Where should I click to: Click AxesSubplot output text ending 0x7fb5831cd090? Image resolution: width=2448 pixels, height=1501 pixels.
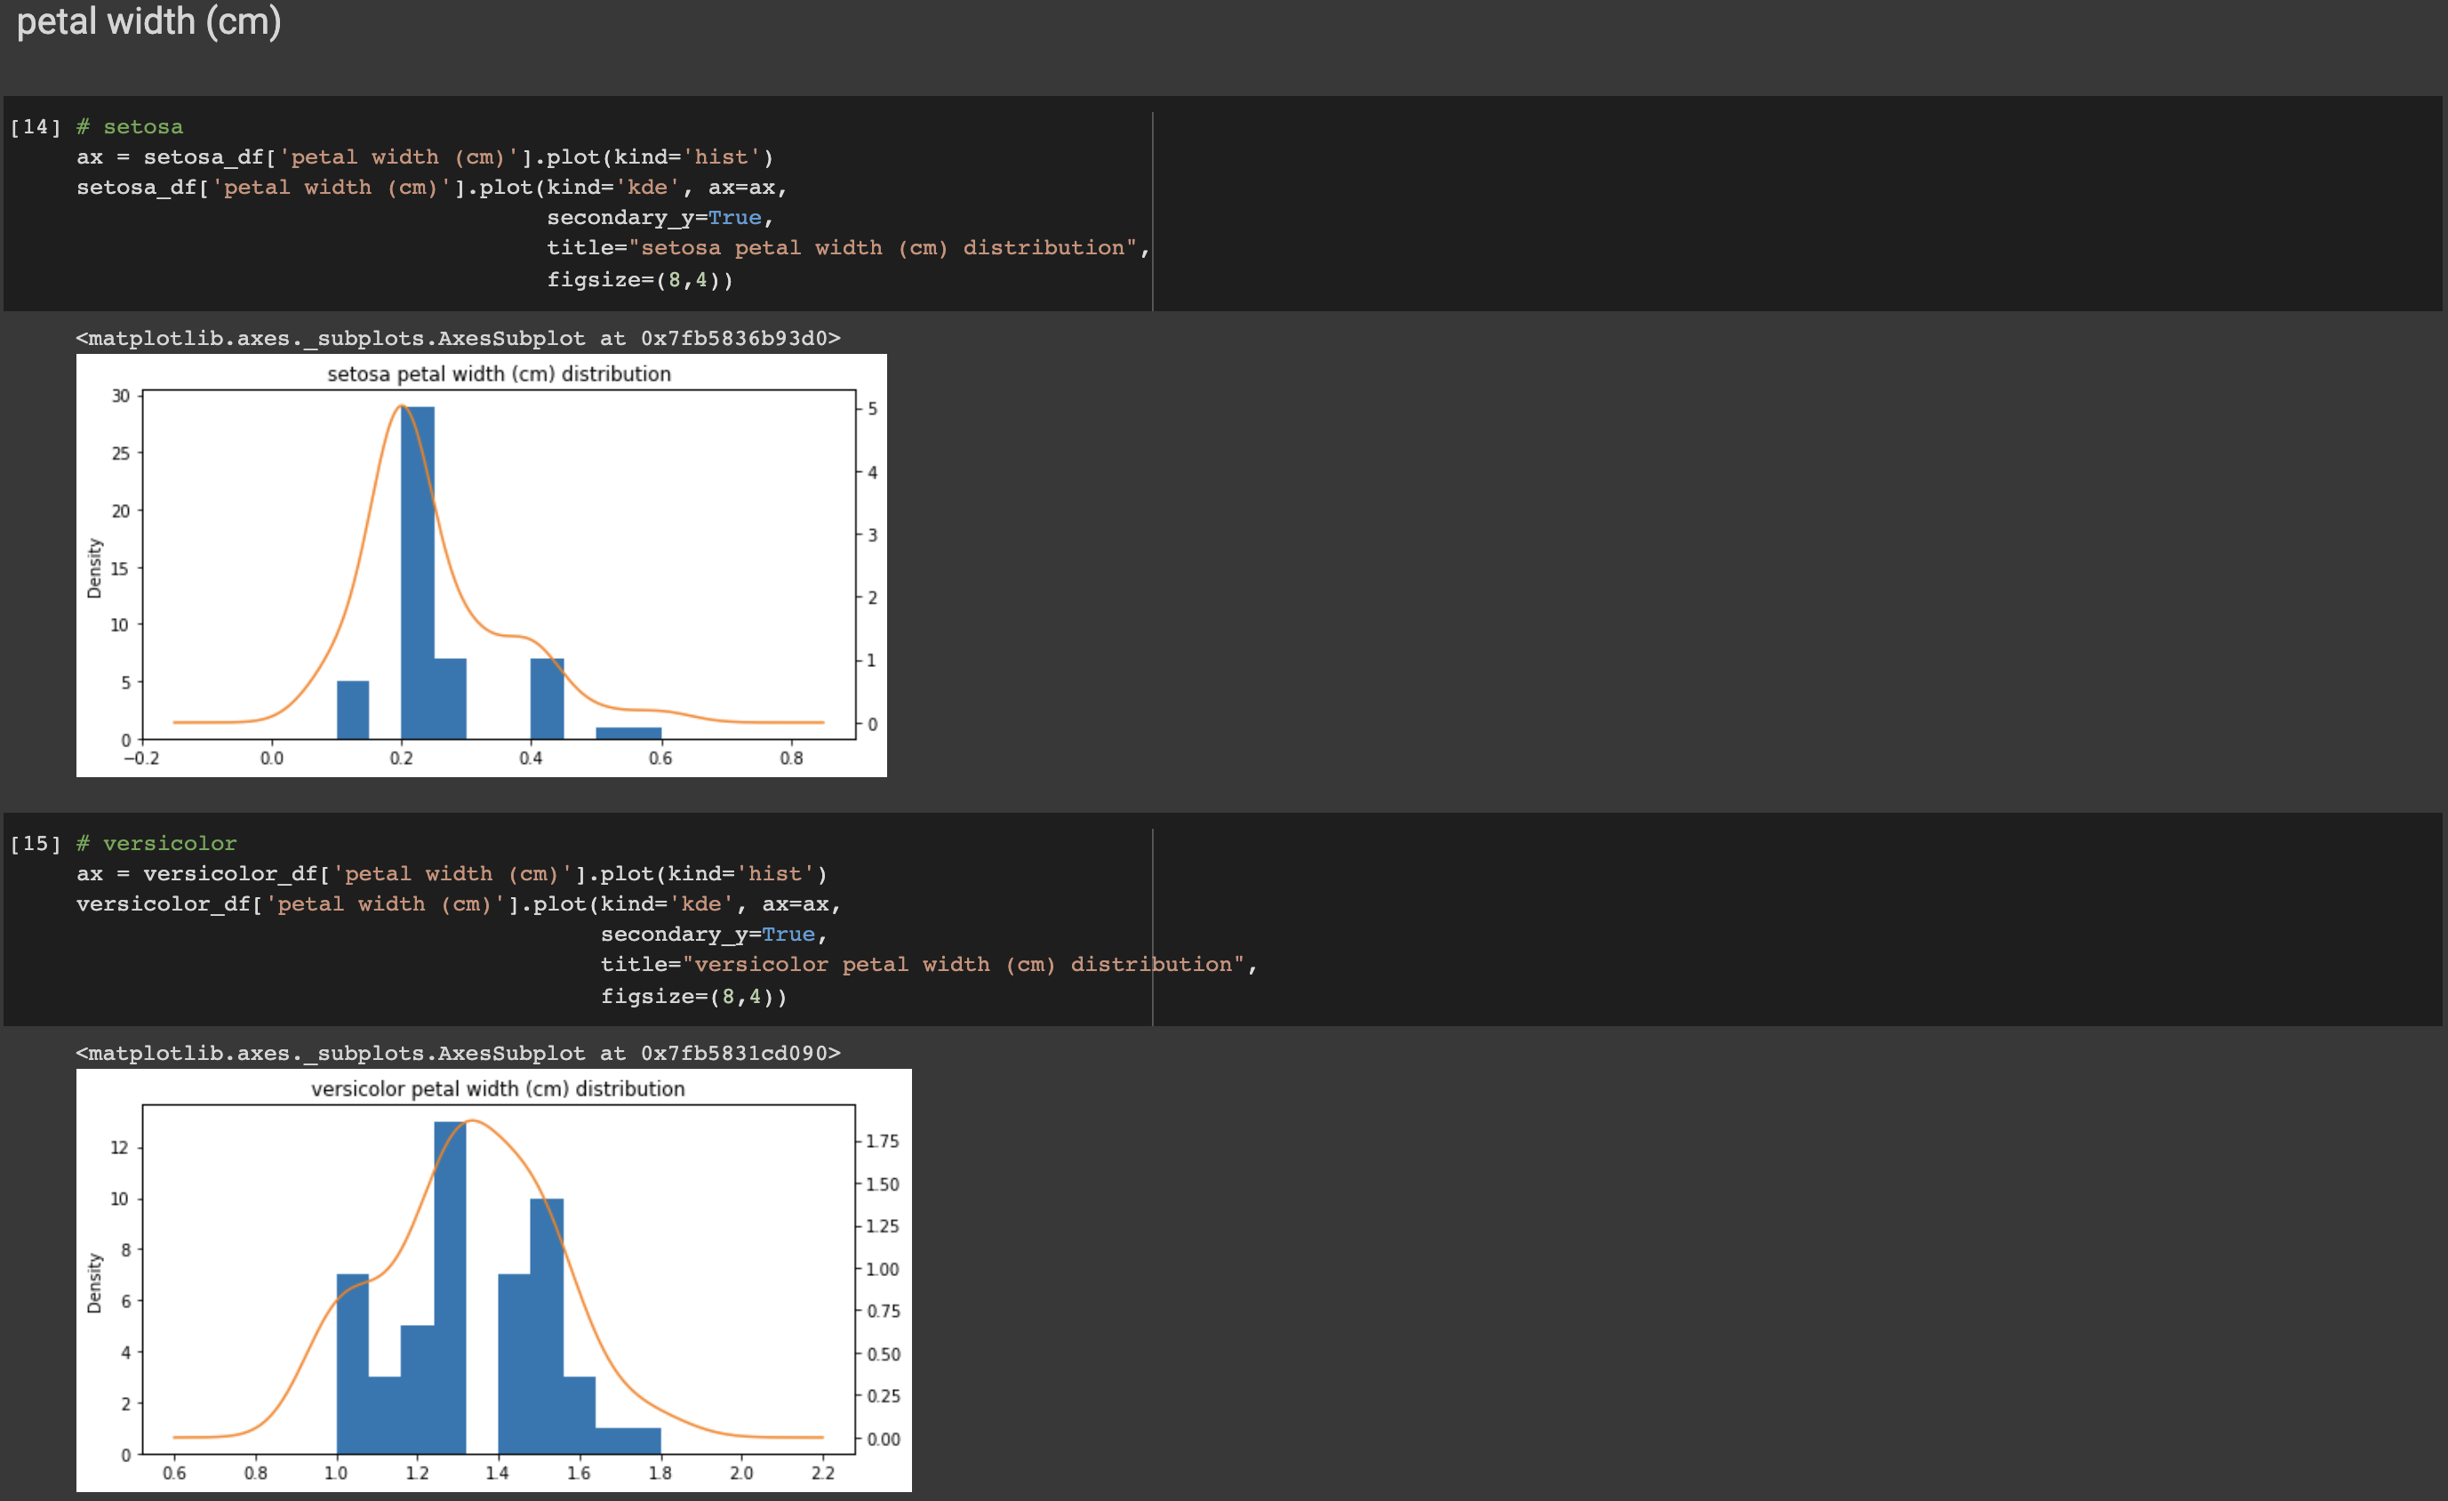click(x=458, y=1054)
